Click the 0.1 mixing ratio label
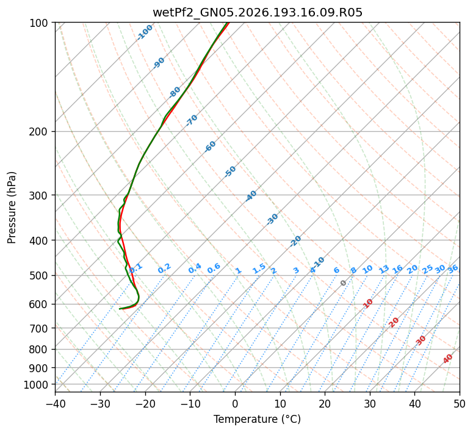Screen dimensions: 473x432 (135, 268)
